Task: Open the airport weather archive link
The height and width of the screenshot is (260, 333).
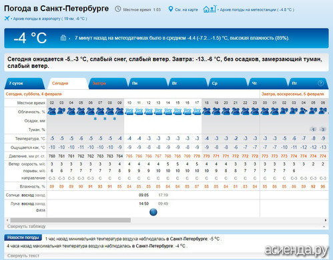Action: (50, 19)
